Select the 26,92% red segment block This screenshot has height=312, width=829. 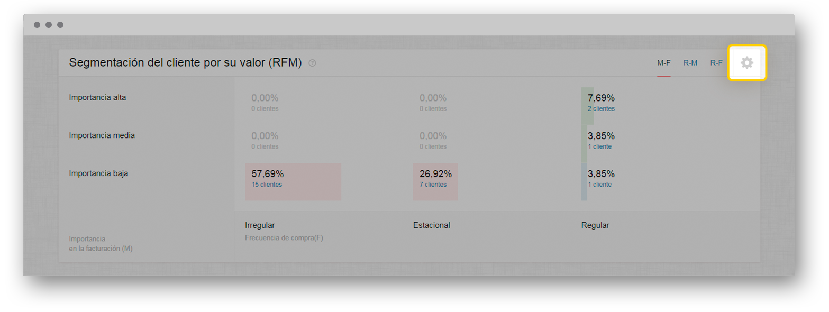coord(435,181)
